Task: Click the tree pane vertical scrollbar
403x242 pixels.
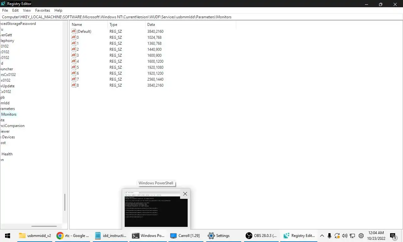Action: tap(65, 202)
